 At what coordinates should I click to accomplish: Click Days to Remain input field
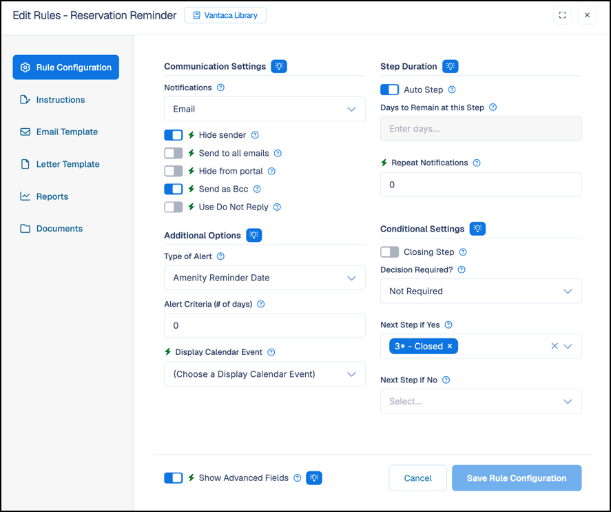point(481,129)
